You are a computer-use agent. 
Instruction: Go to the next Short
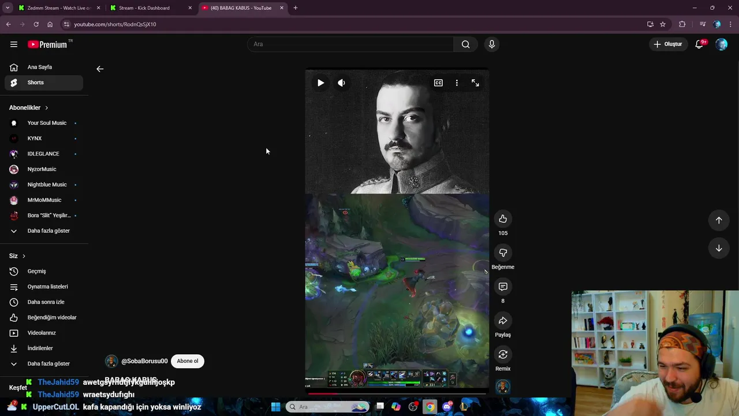tap(719, 248)
